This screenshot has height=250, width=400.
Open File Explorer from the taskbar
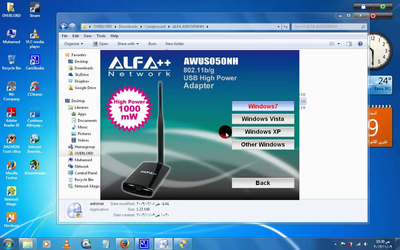click(x=28, y=244)
